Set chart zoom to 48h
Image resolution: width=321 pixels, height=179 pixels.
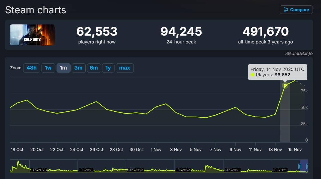pyautogui.click(x=31, y=68)
